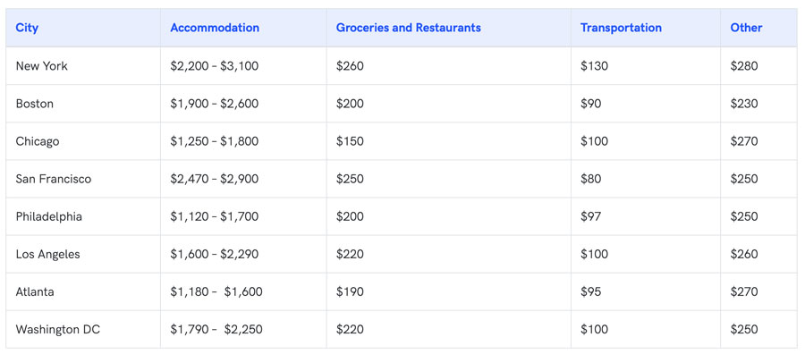The width and height of the screenshot is (805, 354).
Task: Click New York accommodation $2,200 - $3,100
Action: pyautogui.click(x=215, y=66)
